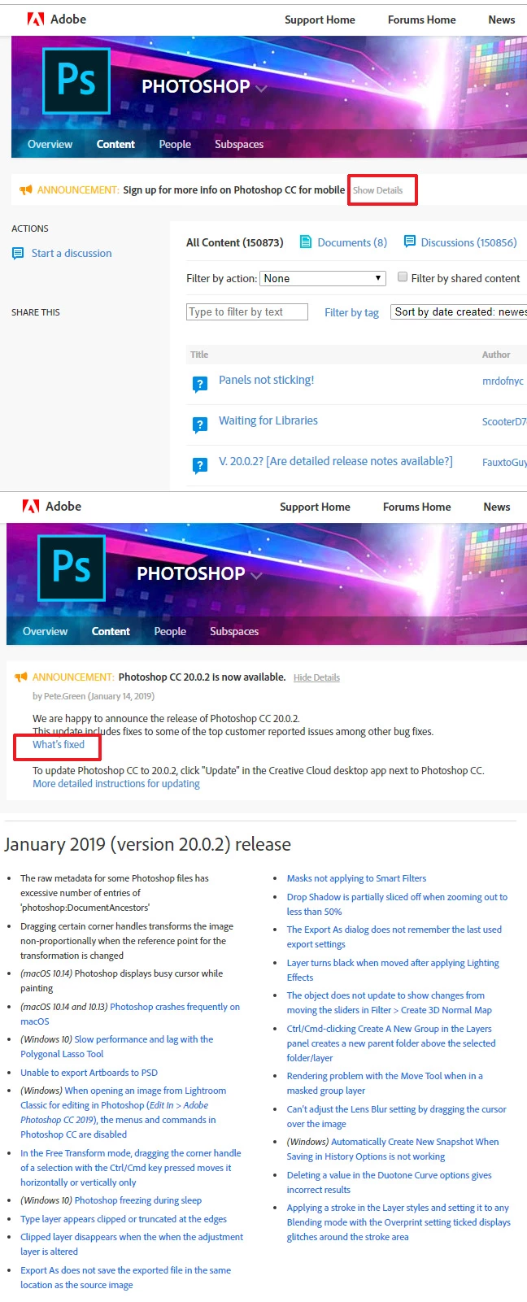Click Forums Home on page with Hide Details
Screen dimensions: 527x1302
(x=417, y=507)
